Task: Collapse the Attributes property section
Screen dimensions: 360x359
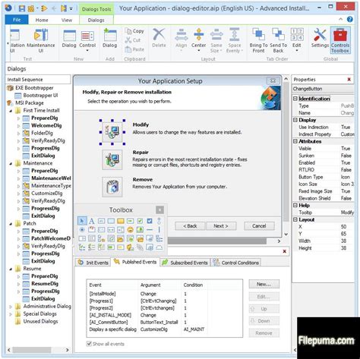Action: pyautogui.click(x=295, y=141)
